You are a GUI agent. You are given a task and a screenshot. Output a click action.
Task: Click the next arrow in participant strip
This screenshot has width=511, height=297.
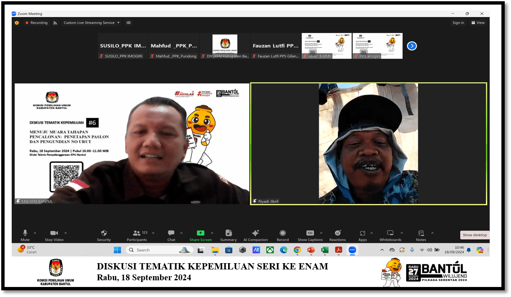coord(412,46)
